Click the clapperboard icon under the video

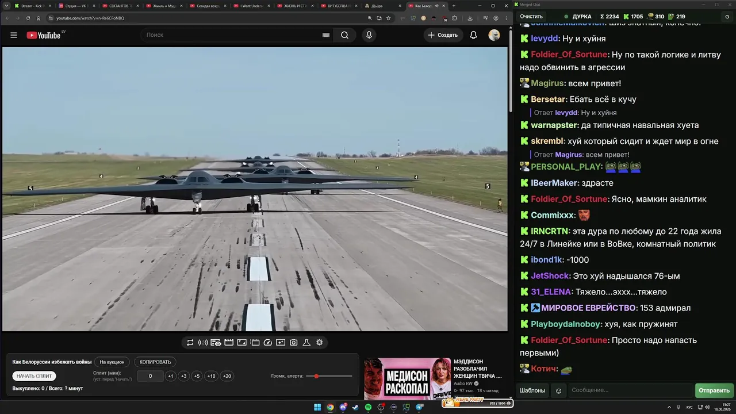point(229,343)
